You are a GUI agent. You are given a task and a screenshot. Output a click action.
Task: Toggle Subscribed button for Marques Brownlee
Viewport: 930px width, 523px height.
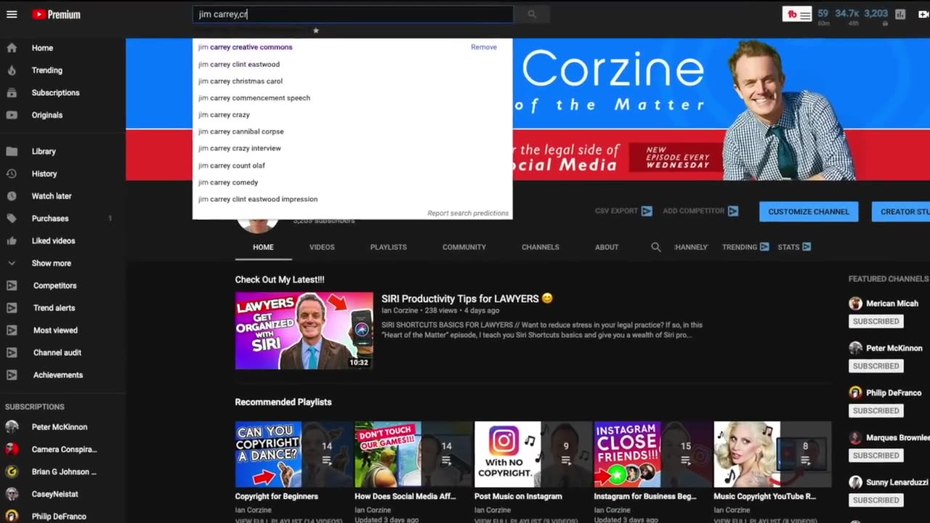click(876, 455)
